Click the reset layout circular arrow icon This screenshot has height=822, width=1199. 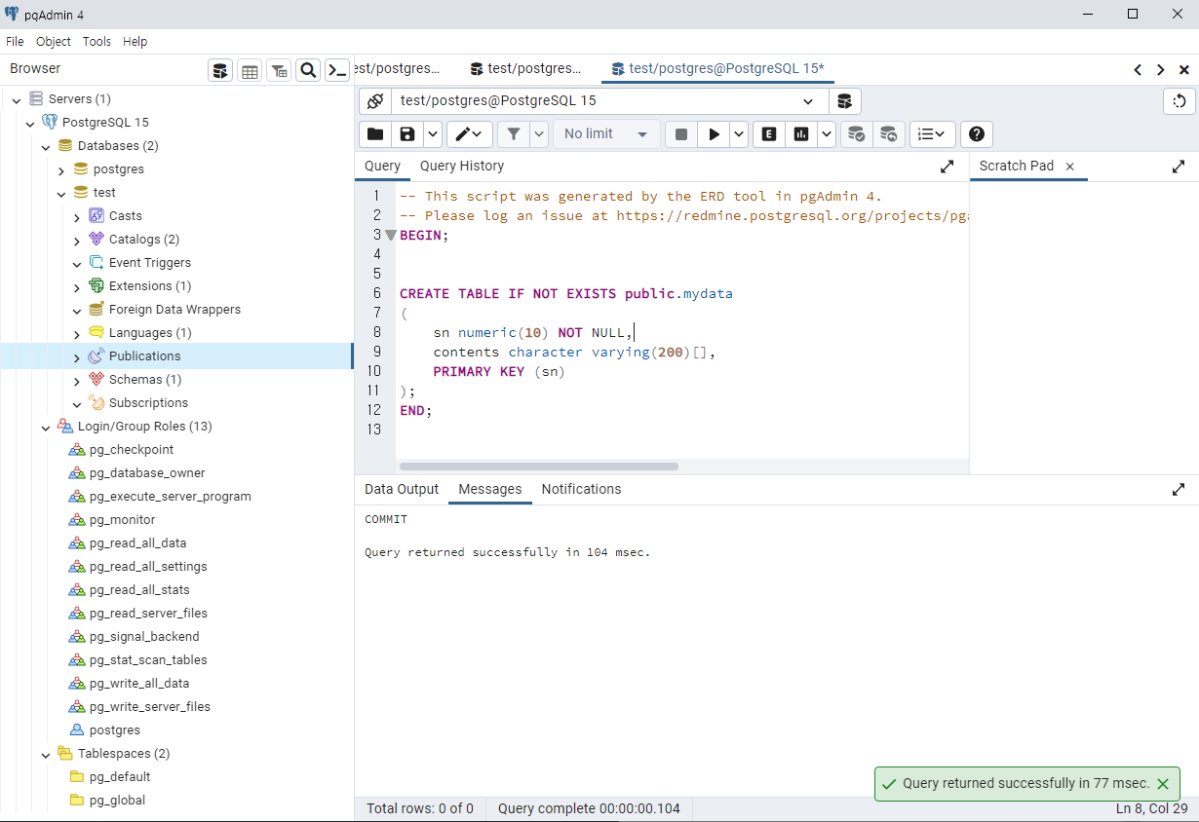[x=1180, y=101]
